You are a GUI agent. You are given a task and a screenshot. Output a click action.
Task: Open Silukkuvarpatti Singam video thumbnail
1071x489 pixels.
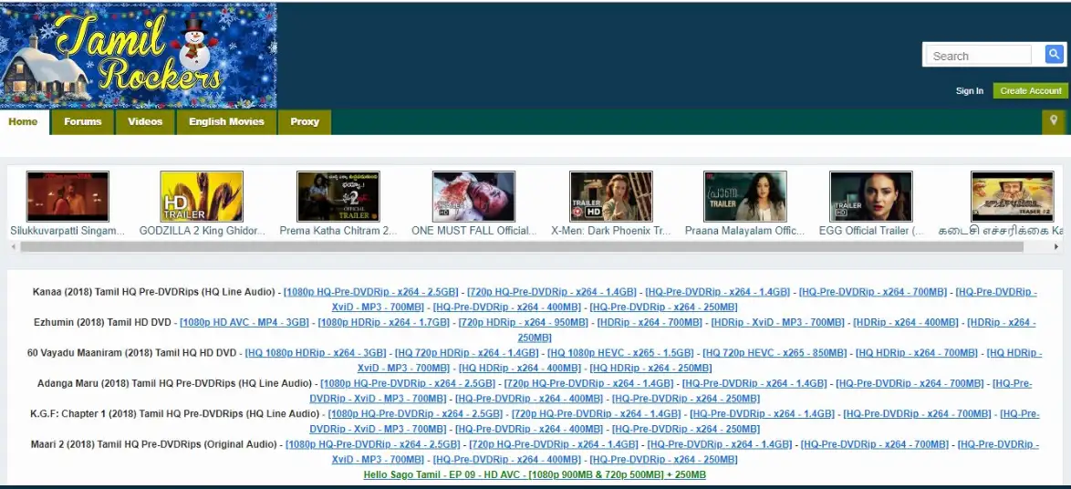(68, 196)
